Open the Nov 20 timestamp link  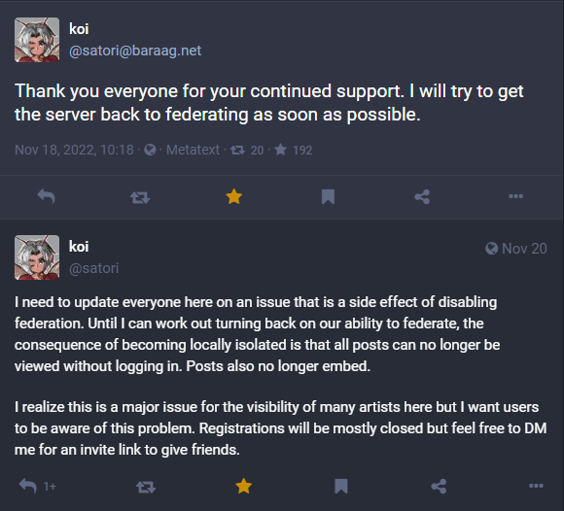coord(516,249)
